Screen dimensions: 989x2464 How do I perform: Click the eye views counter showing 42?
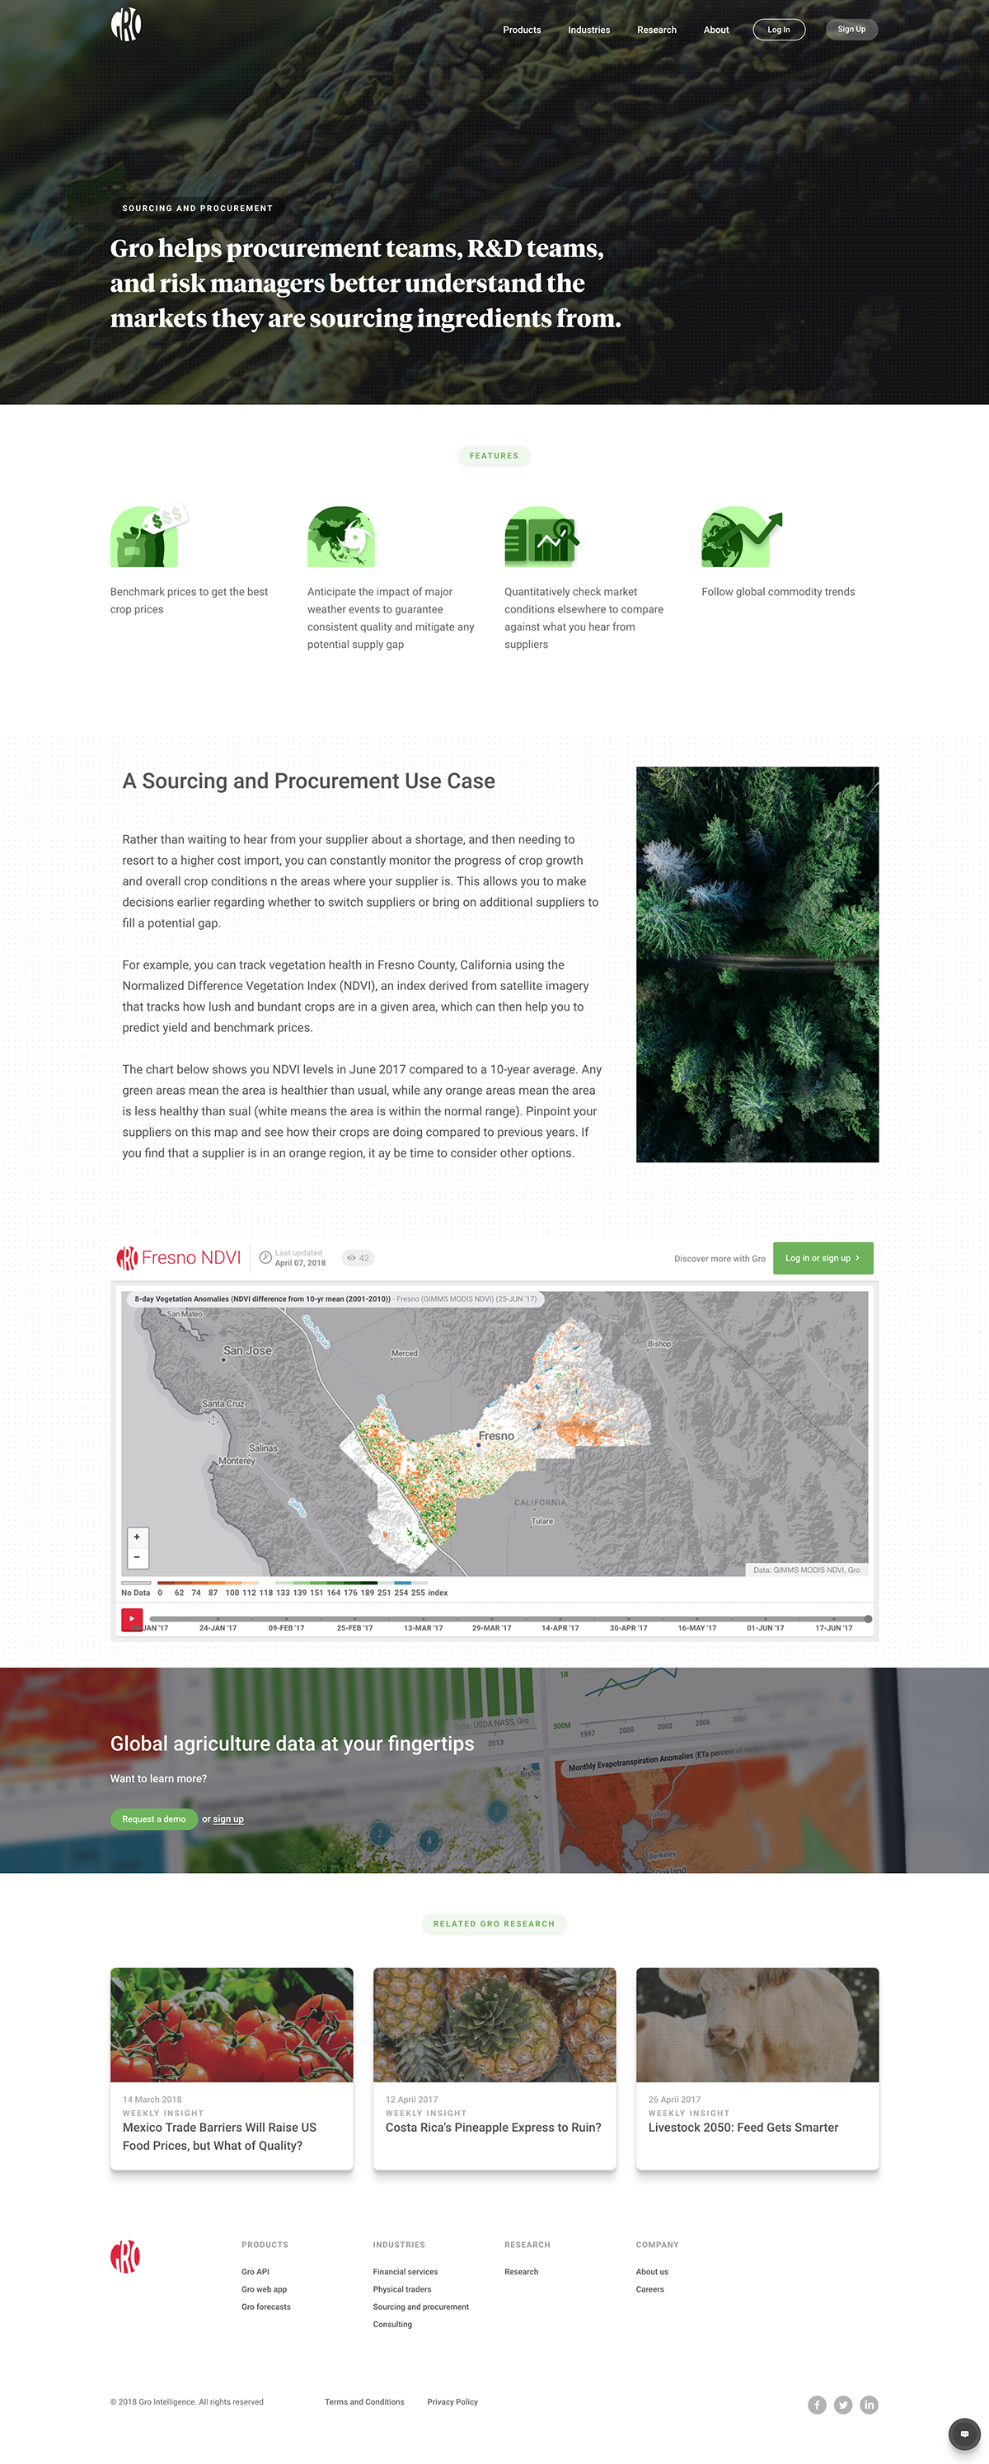[358, 1258]
